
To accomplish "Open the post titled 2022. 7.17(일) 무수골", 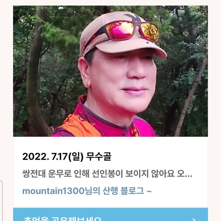I will click(x=67, y=157).
